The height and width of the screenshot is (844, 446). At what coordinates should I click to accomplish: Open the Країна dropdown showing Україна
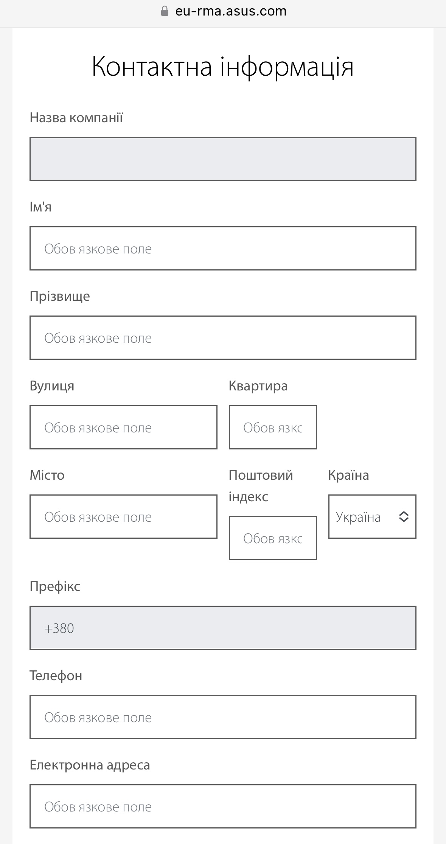(372, 516)
